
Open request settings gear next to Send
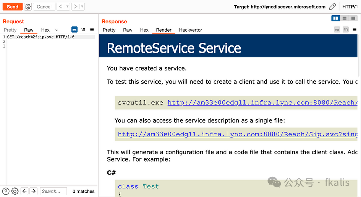click(x=28, y=6)
